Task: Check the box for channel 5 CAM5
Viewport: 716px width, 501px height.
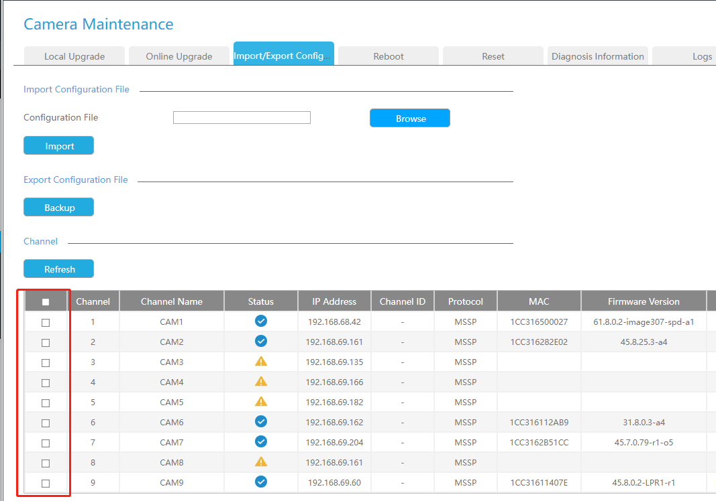Action: 46,403
